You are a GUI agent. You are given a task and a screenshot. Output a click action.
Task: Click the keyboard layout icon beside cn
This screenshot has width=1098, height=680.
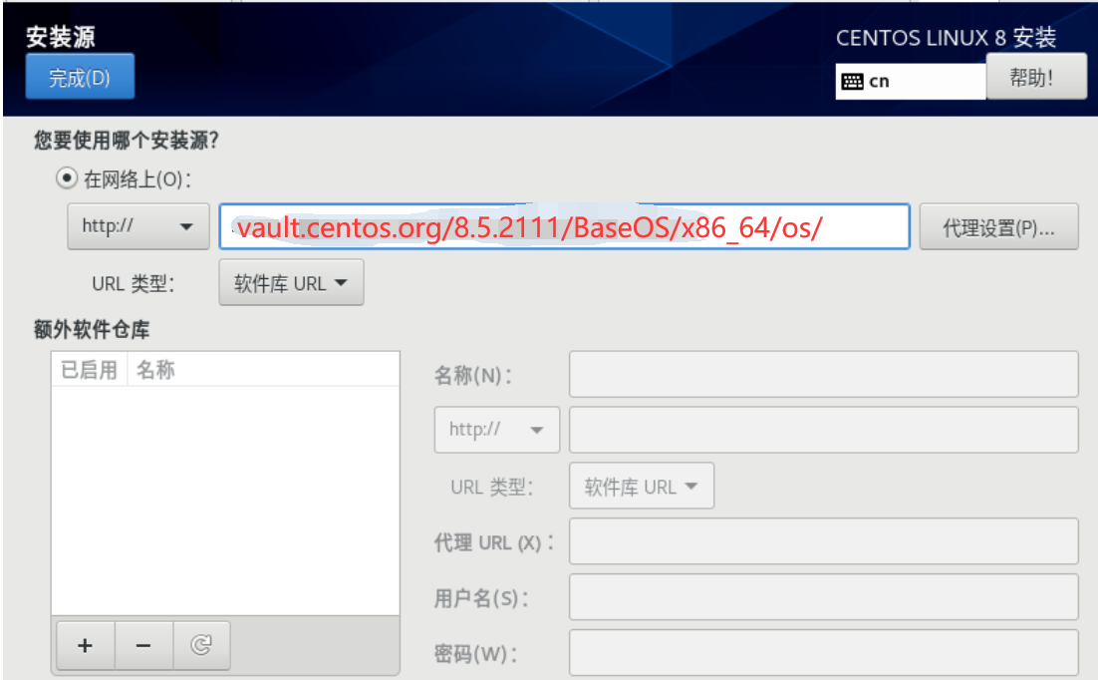pos(852,82)
